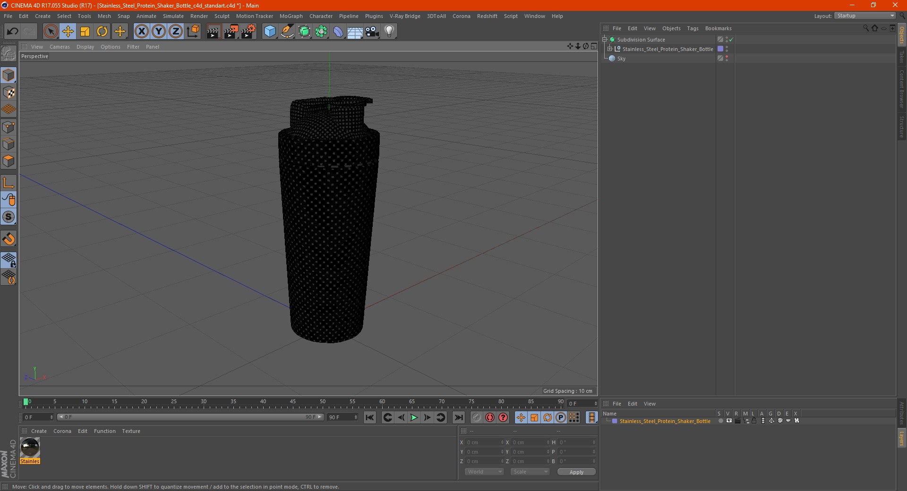This screenshot has width=907, height=491.
Task: Click the Apply button
Action: (576, 472)
